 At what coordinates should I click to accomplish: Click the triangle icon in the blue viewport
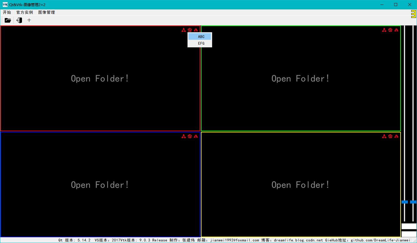[x=196, y=136]
